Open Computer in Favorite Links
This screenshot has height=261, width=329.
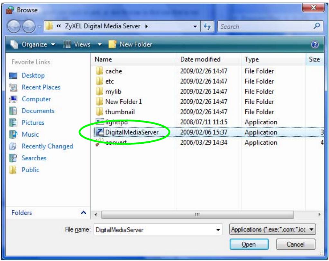(x=36, y=99)
